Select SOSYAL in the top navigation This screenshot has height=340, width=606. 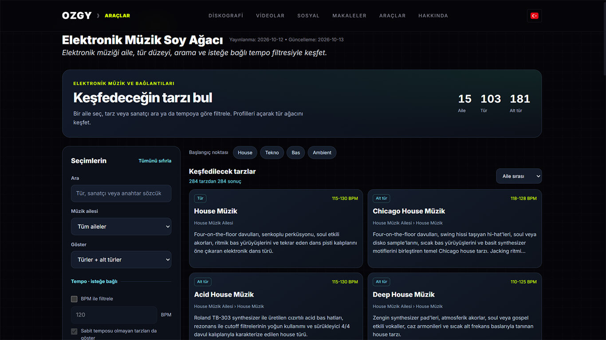coord(308,15)
